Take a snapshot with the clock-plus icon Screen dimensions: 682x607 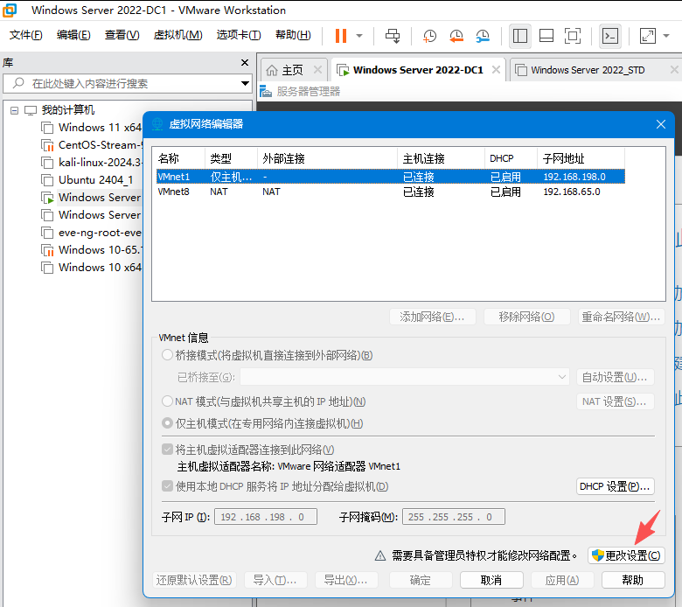coord(429,36)
